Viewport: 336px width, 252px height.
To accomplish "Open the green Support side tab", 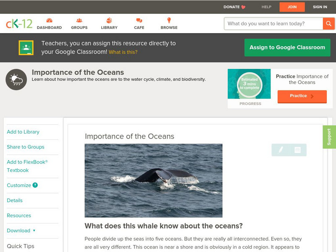I will (x=329, y=137).
